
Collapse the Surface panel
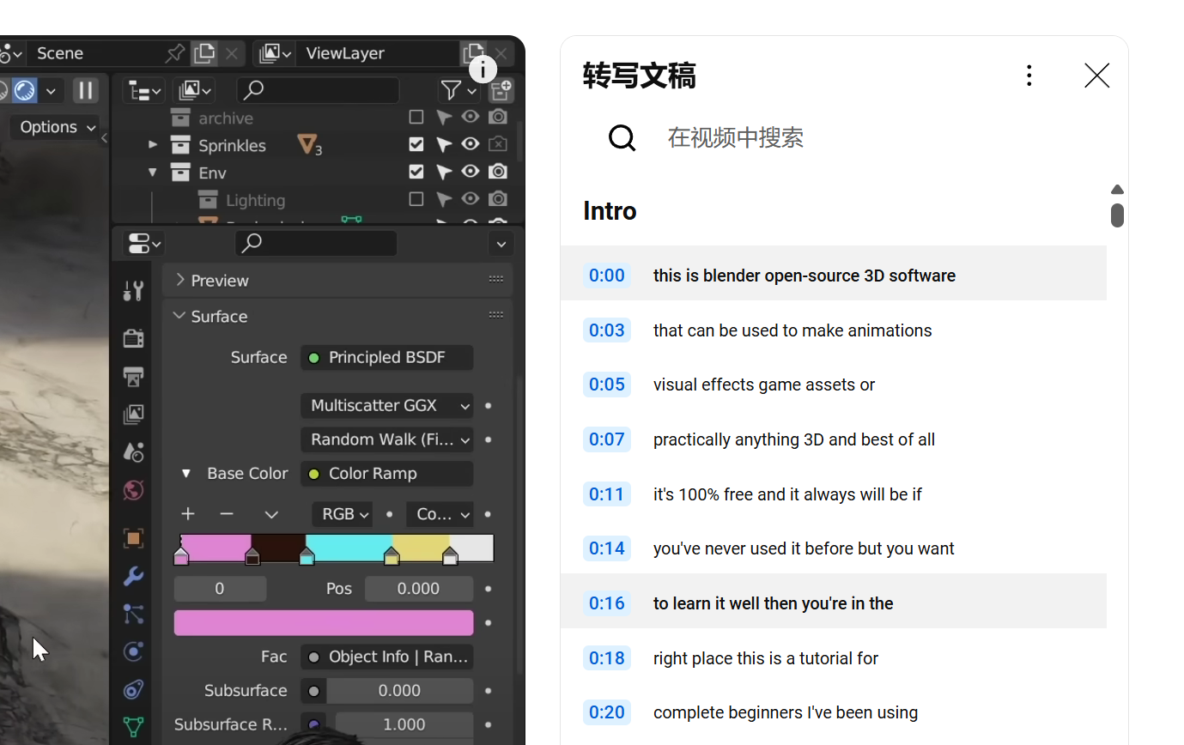(179, 316)
